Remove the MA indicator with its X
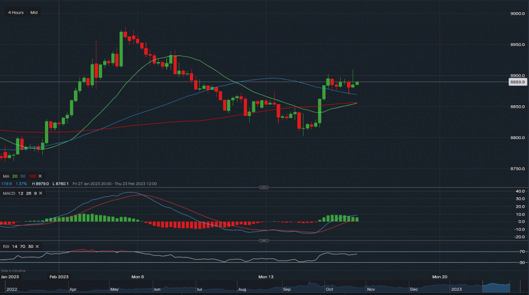 tap(40, 176)
